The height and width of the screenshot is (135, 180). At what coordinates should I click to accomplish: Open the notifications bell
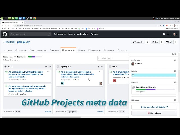(164, 34)
